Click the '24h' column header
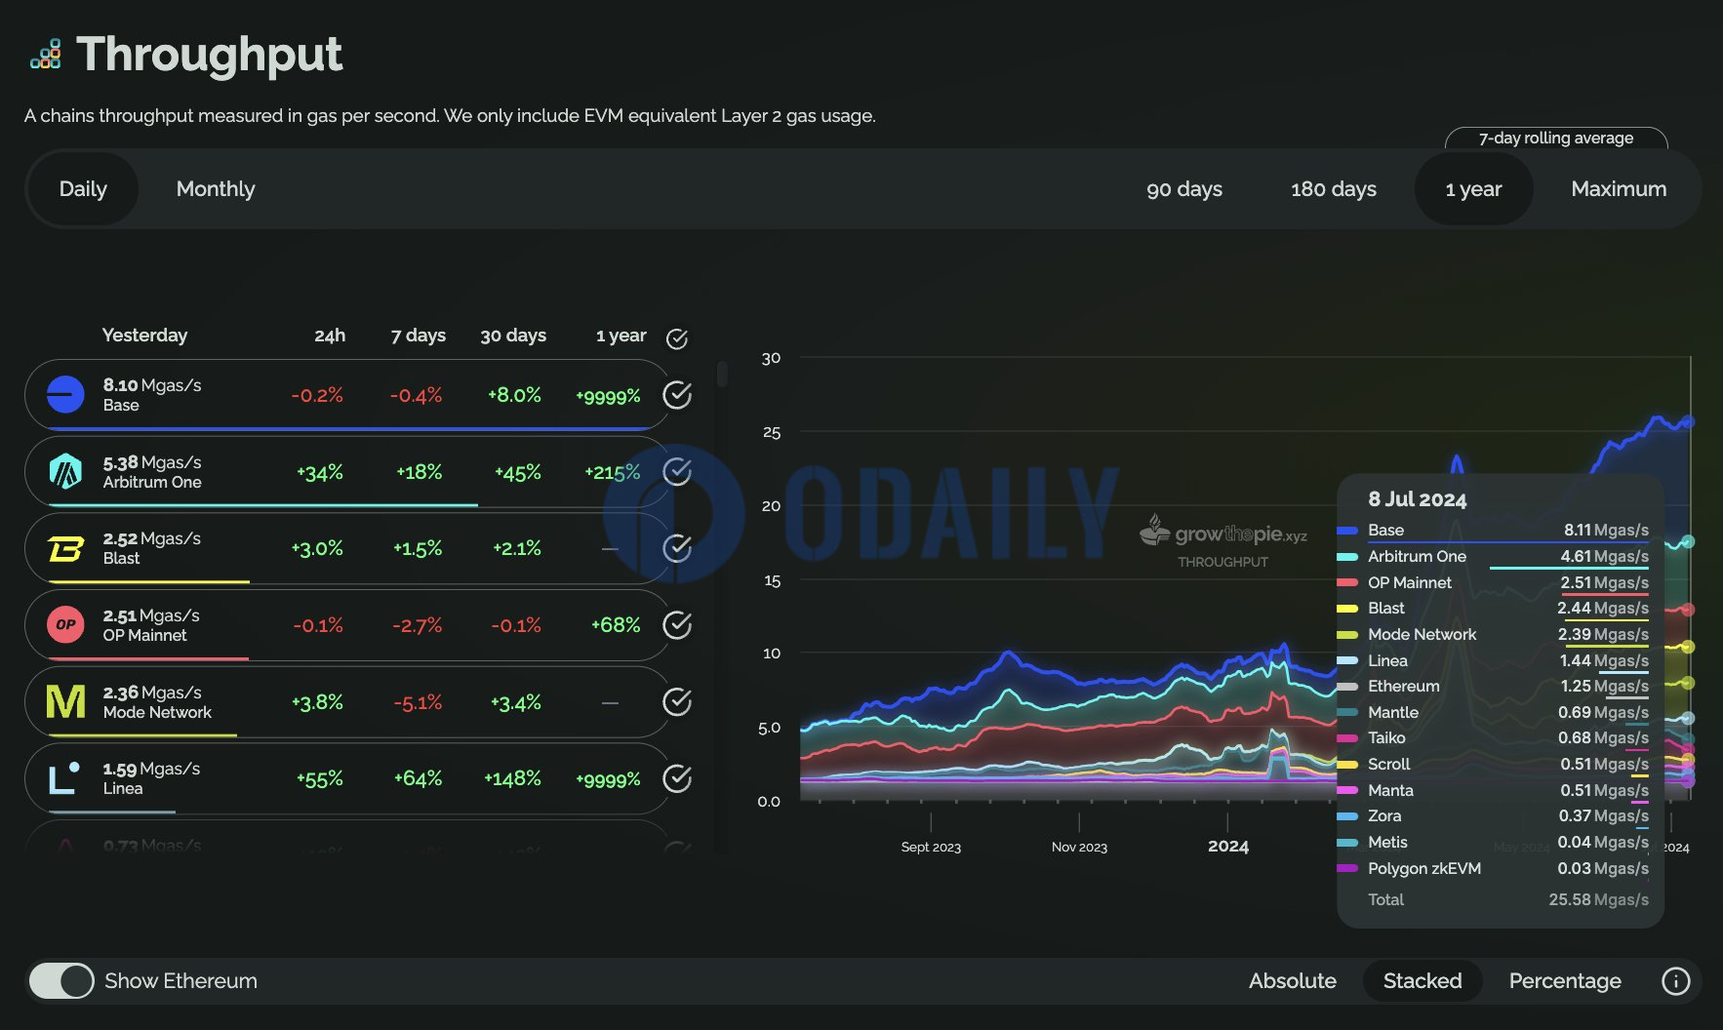 pyautogui.click(x=330, y=336)
